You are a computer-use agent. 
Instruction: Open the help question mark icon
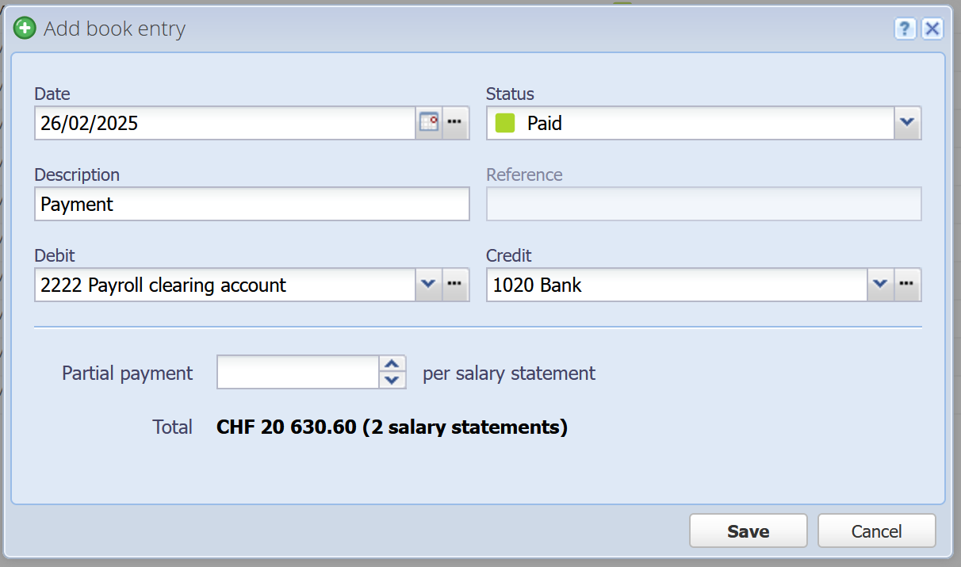[x=905, y=29]
